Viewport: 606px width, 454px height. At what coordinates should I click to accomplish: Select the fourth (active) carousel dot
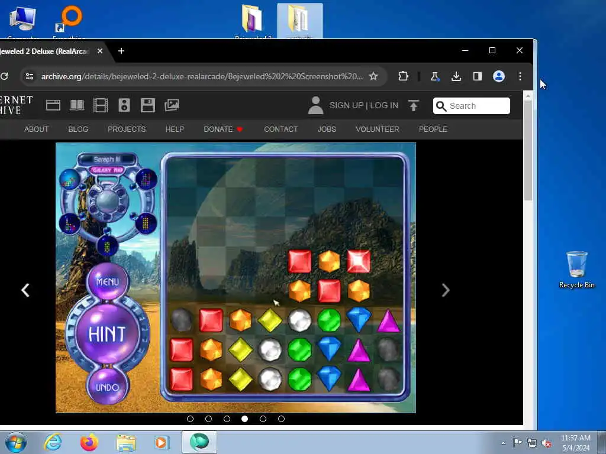tap(244, 419)
